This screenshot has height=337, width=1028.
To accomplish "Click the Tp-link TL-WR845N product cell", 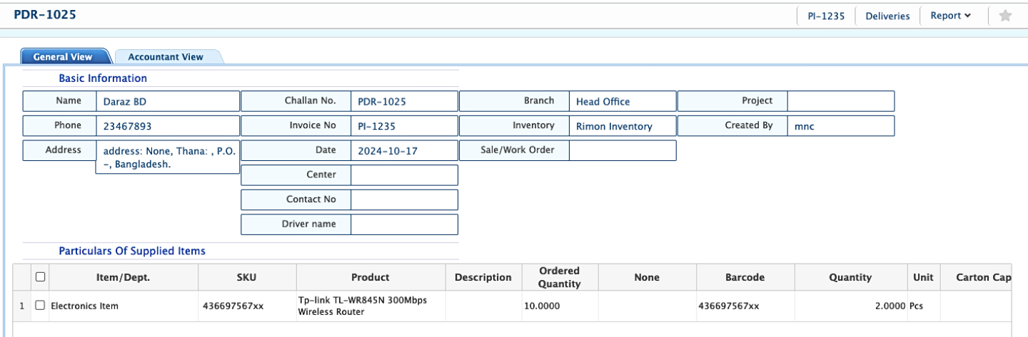I will pyautogui.click(x=362, y=306).
